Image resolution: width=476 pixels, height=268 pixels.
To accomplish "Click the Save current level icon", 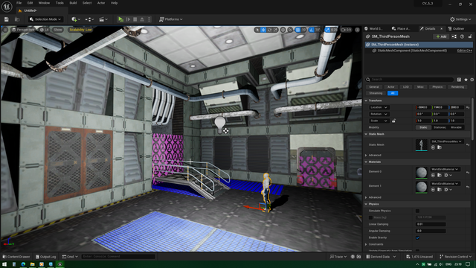I will (x=7, y=19).
